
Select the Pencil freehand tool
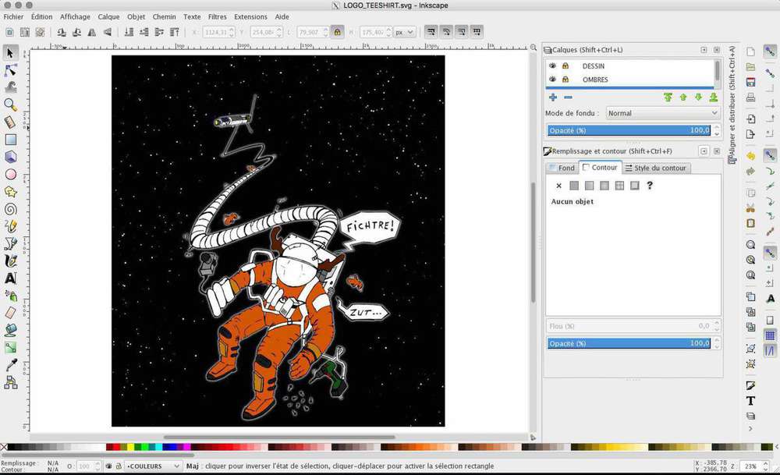tap(10, 227)
